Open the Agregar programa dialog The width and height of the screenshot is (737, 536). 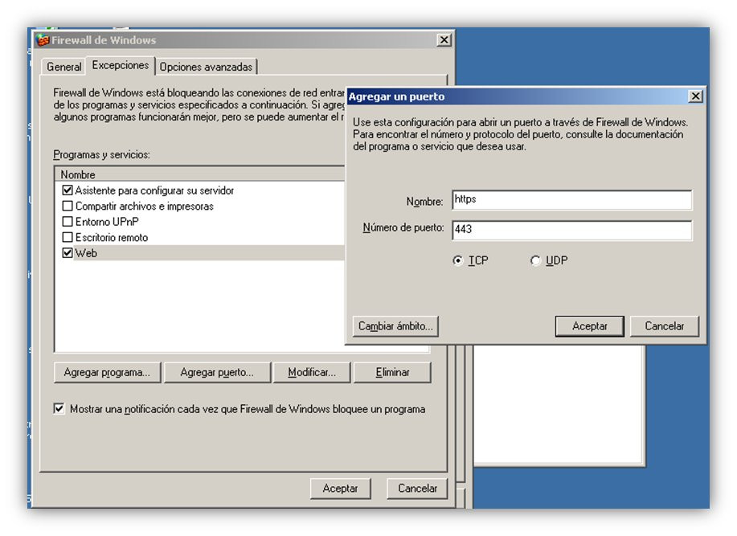(107, 373)
